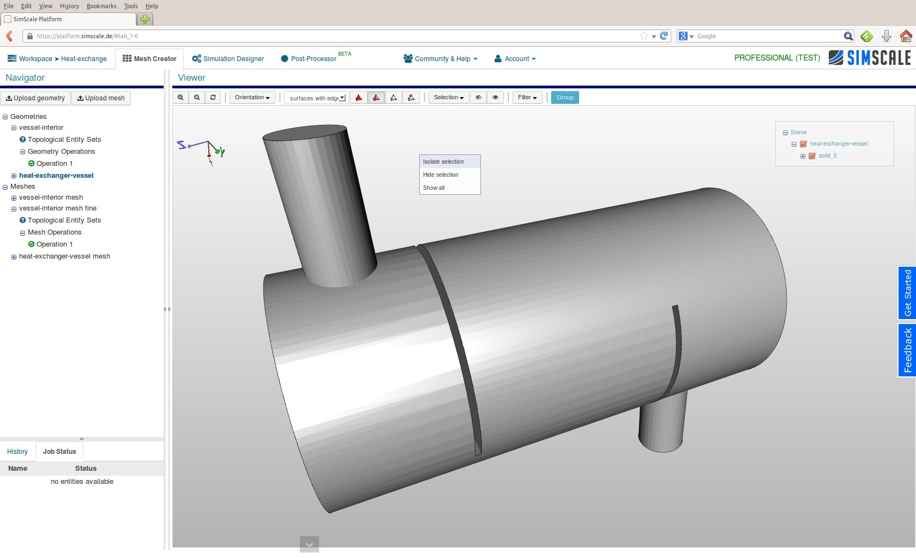Choose 'Isolate selection' from the menu
The image size is (916, 558).
(443, 161)
